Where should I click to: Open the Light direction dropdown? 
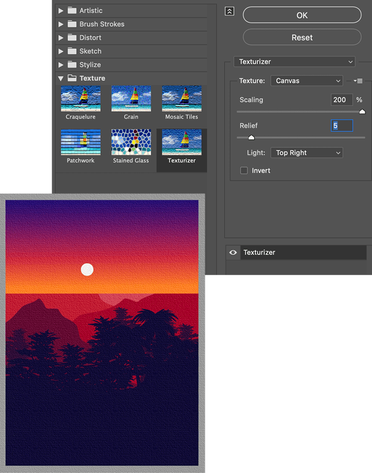[307, 153]
